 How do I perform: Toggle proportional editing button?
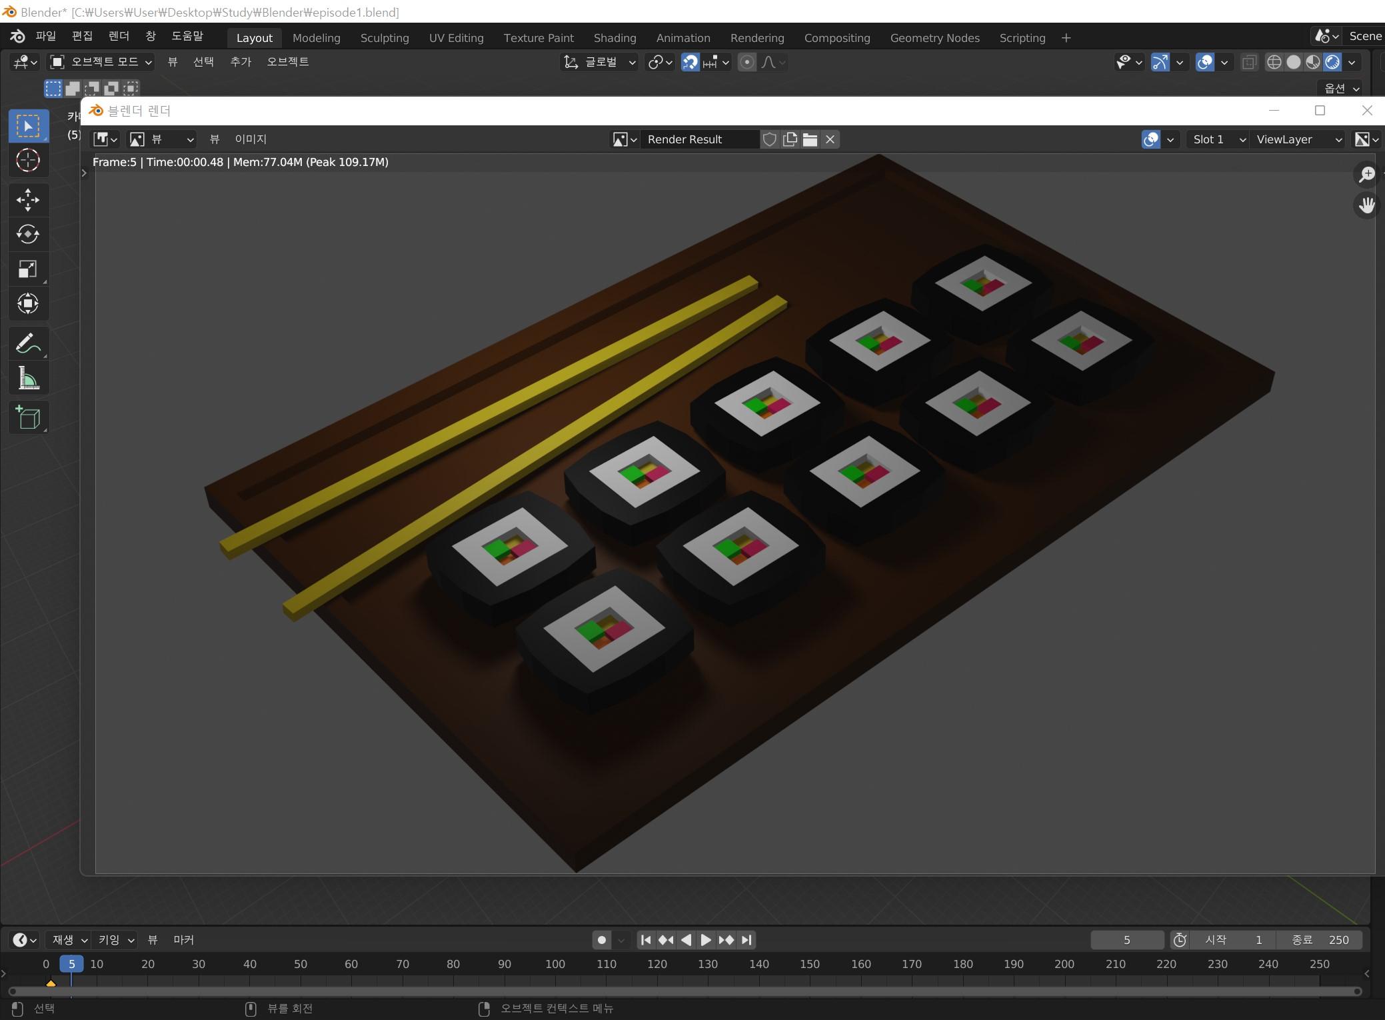(747, 62)
